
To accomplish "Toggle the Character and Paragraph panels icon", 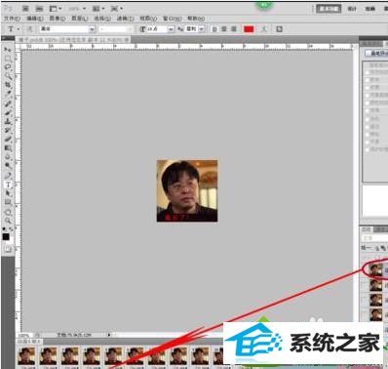I will click(279, 29).
